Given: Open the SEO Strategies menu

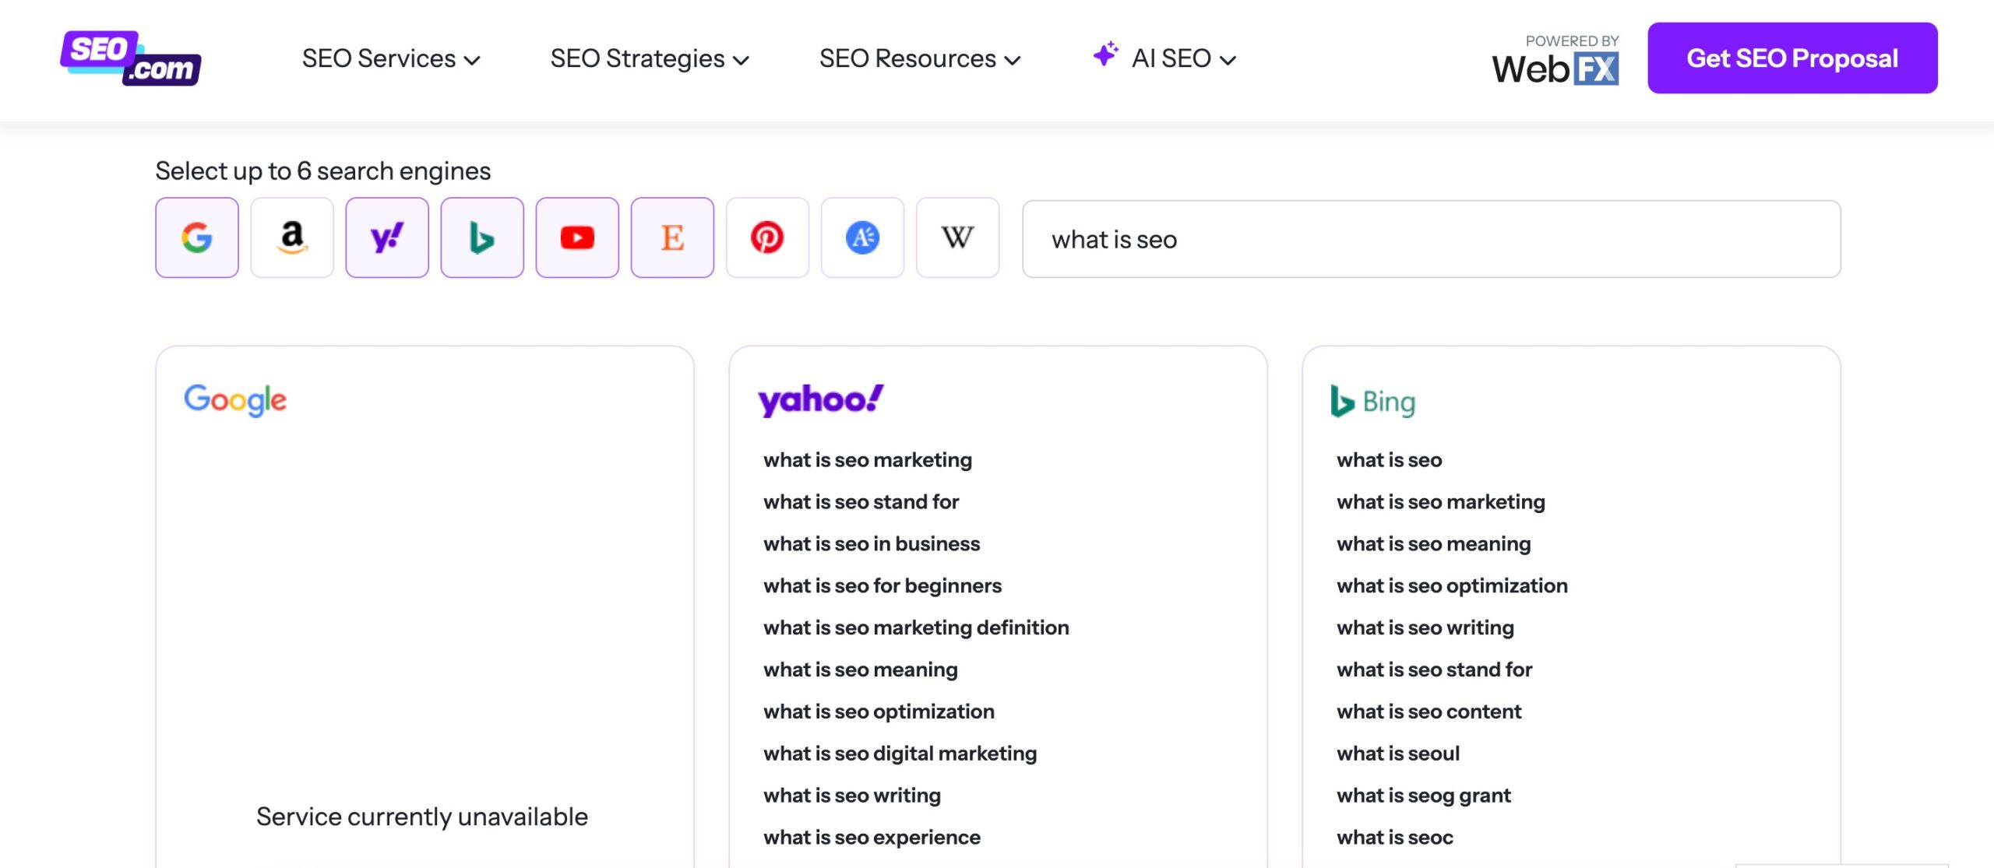Looking at the screenshot, I should (650, 58).
